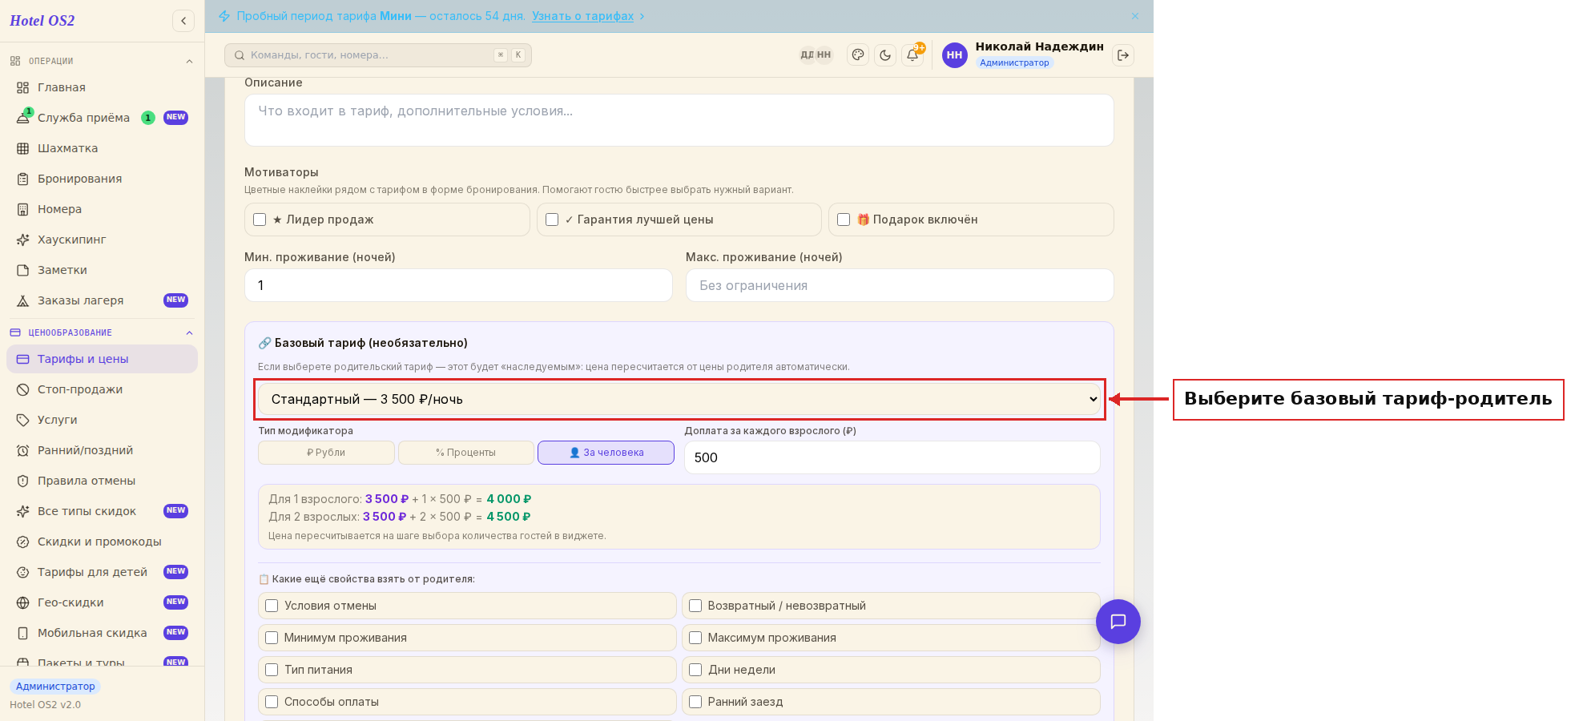Click the logout icon next to the username
1583x721 pixels.
[1123, 55]
